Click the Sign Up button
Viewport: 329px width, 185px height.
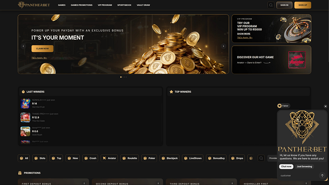pos(302,5)
